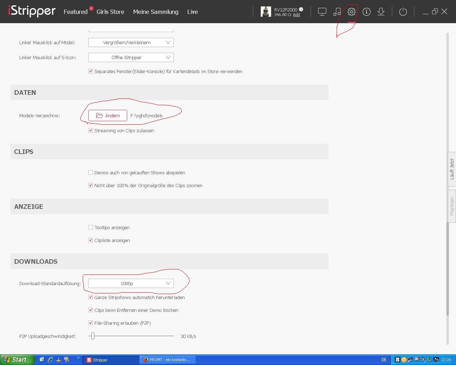
Task: Click the taskbar clock 22:26
Action: [446, 360]
